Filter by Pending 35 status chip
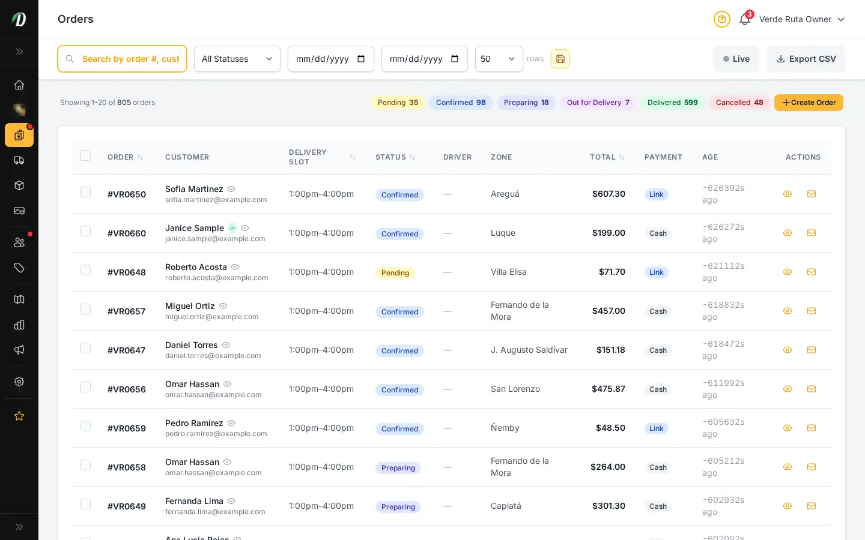 pos(398,103)
